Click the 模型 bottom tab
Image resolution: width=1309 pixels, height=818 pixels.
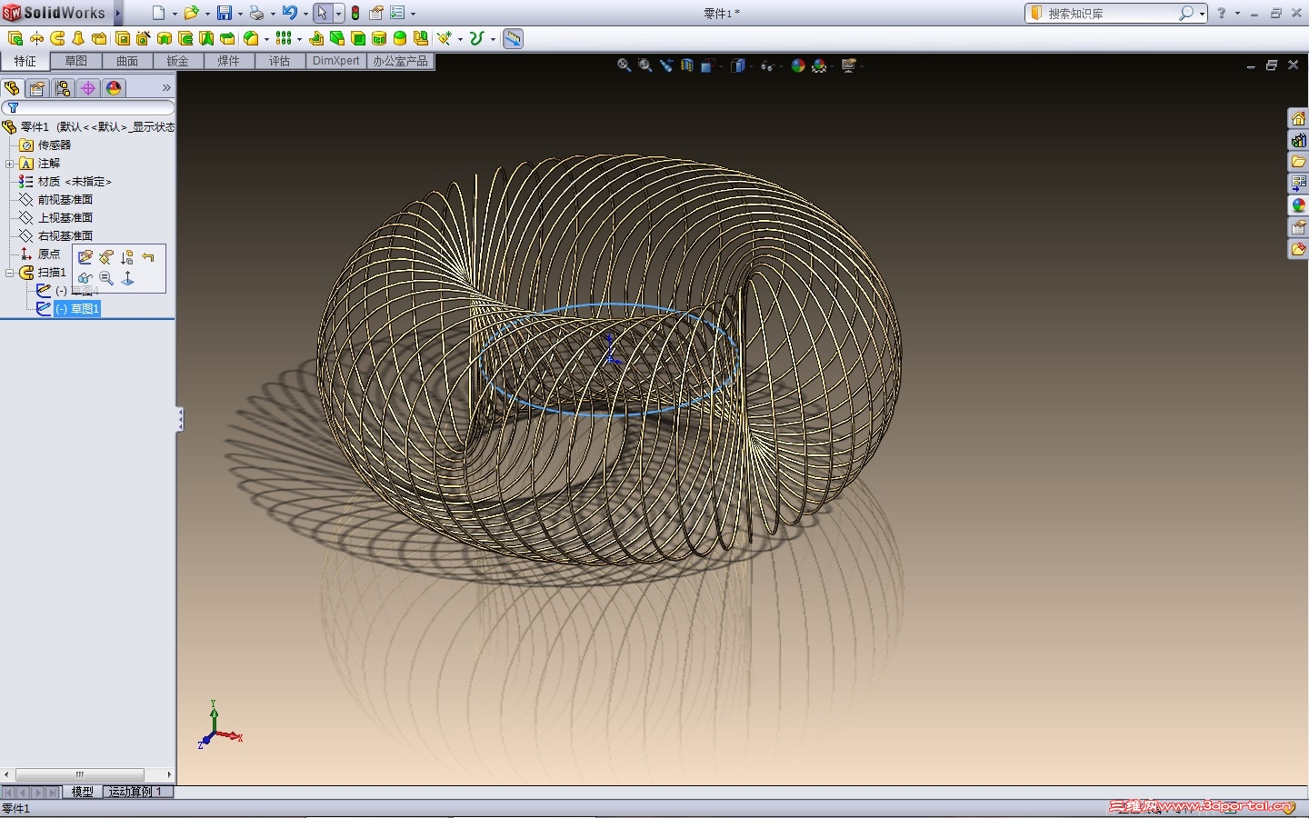(83, 792)
